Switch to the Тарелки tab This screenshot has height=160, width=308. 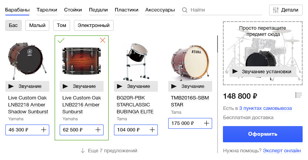click(x=47, y=10)
